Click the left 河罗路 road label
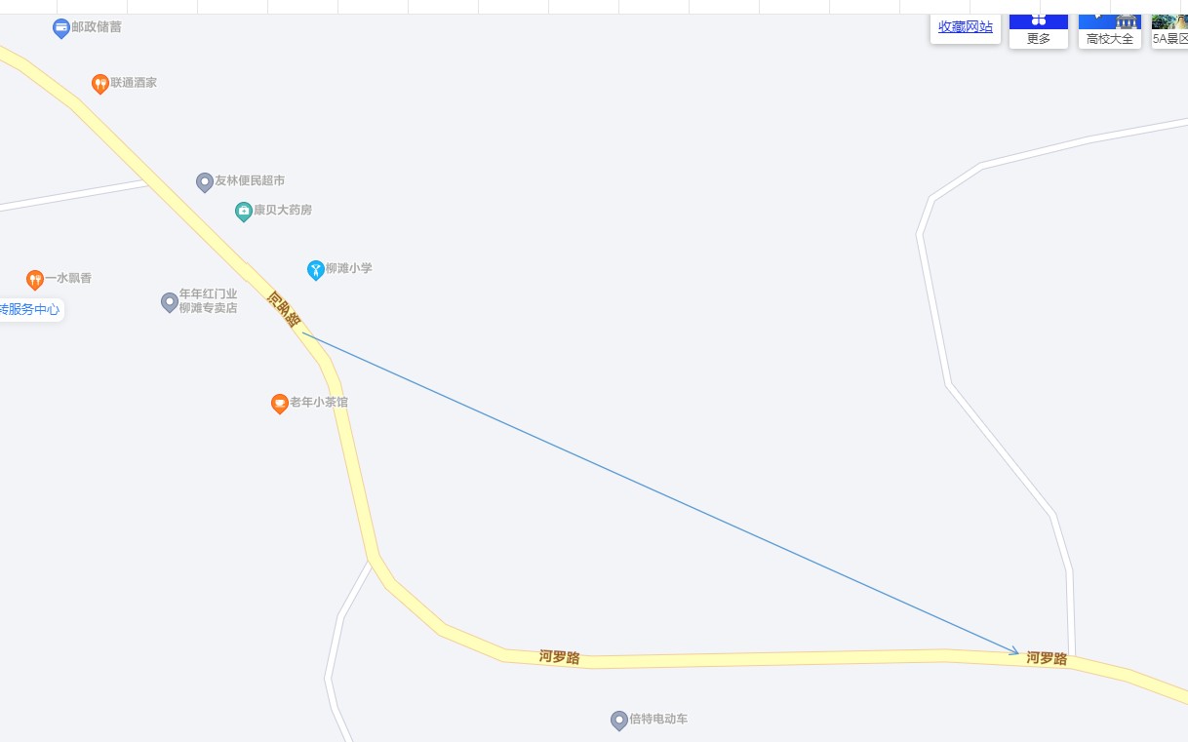The width and height of the screenshot is (1188, 742). coord(560,657)
